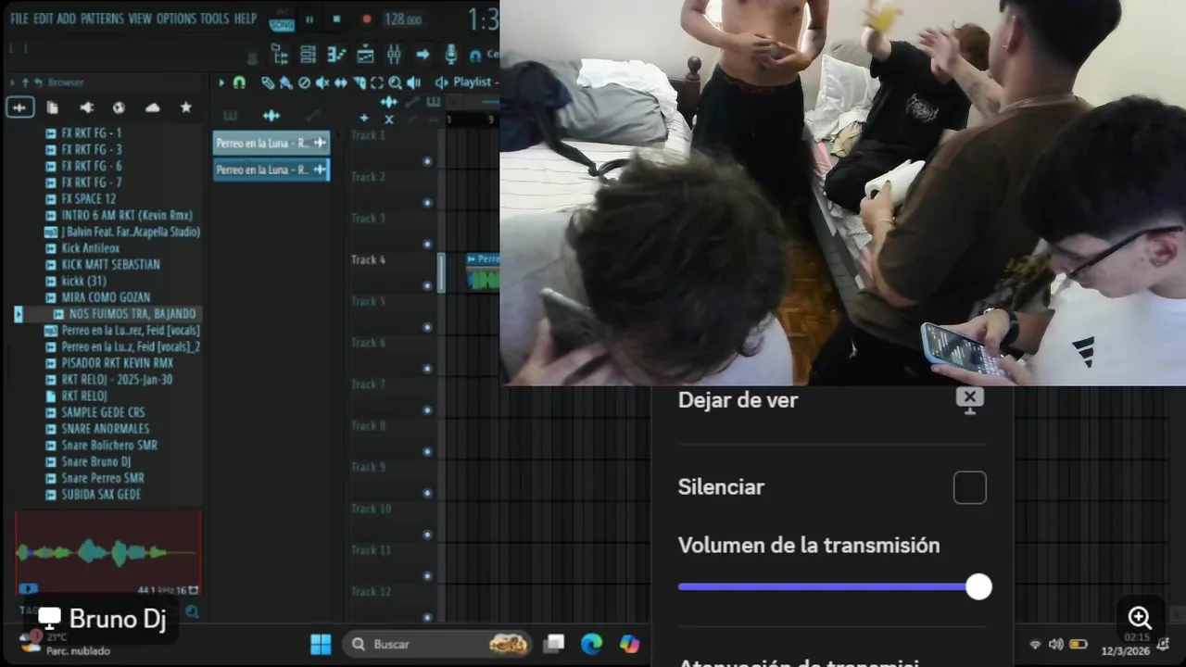Click the sample preview waveform
This screenshot has width=1186, height=667.
(107, 552)
